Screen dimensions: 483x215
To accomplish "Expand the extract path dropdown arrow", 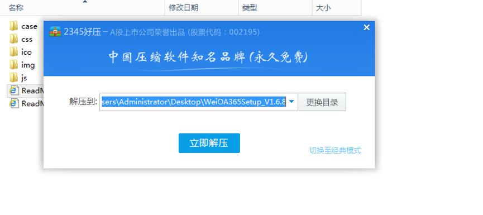I will pyautogui.click(x=291, y=102).
